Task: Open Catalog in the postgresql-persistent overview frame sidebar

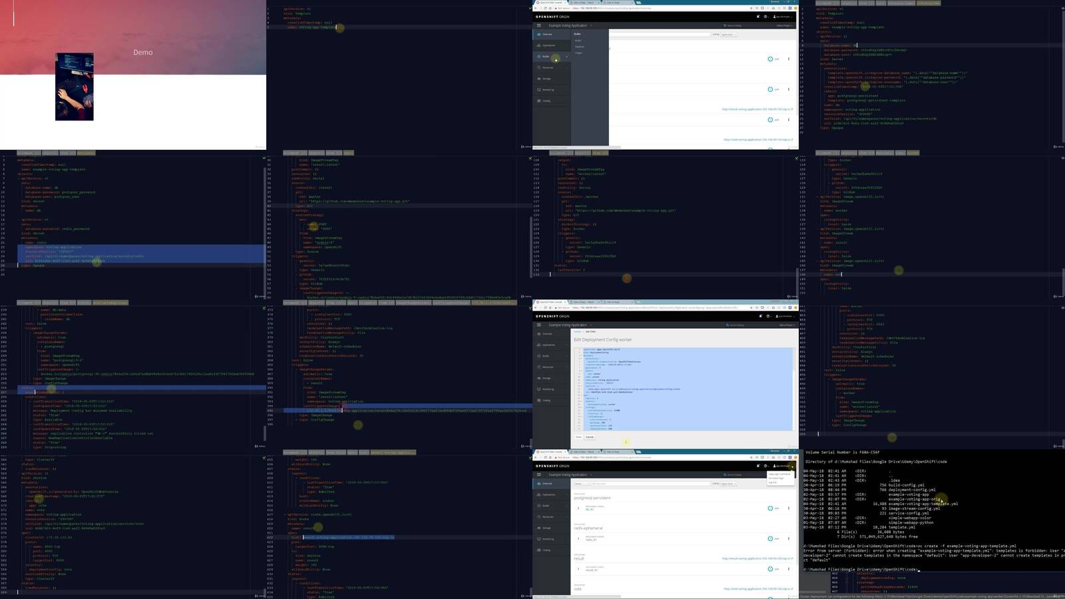Action: (551, 550)
